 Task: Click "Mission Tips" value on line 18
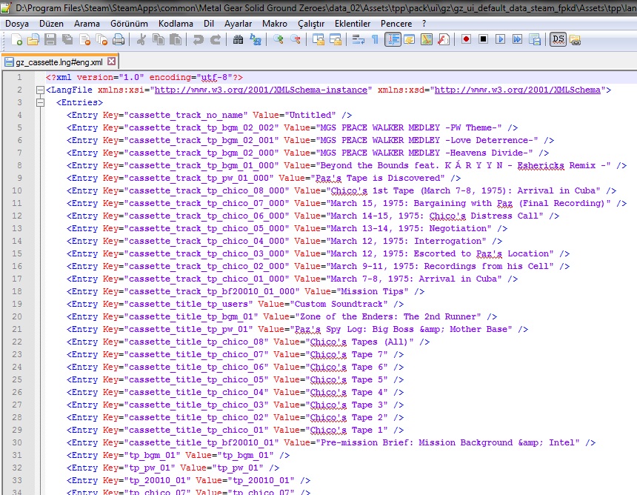(372, 291)
